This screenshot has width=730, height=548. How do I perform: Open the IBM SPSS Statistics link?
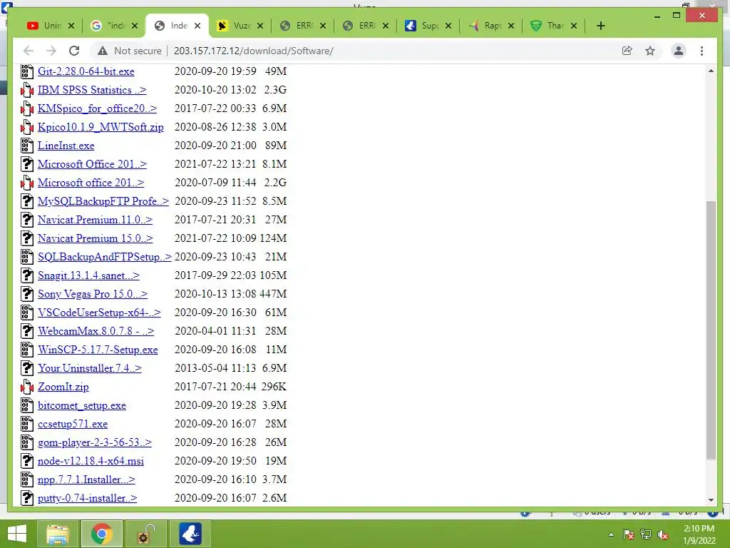92,90
